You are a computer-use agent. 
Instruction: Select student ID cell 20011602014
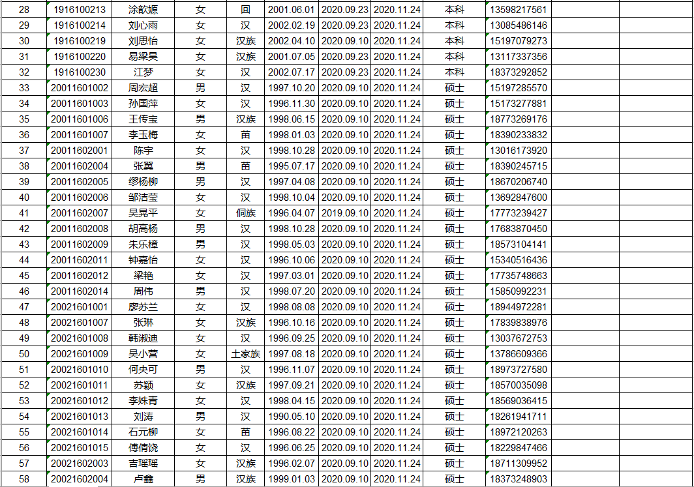click(x=80, y=291)
